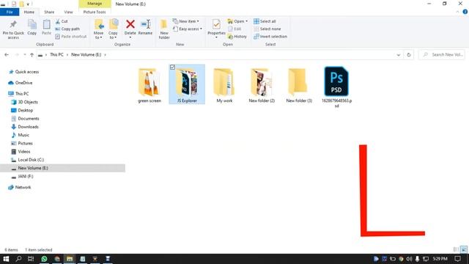The height and width of the screenshot is (264, 469).
Task: Open the New item dropdown
Action: coord(186,21)
